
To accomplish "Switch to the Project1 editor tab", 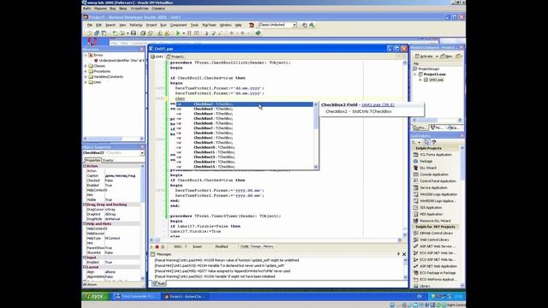I will pyautogui.click(x=175, y=56).
